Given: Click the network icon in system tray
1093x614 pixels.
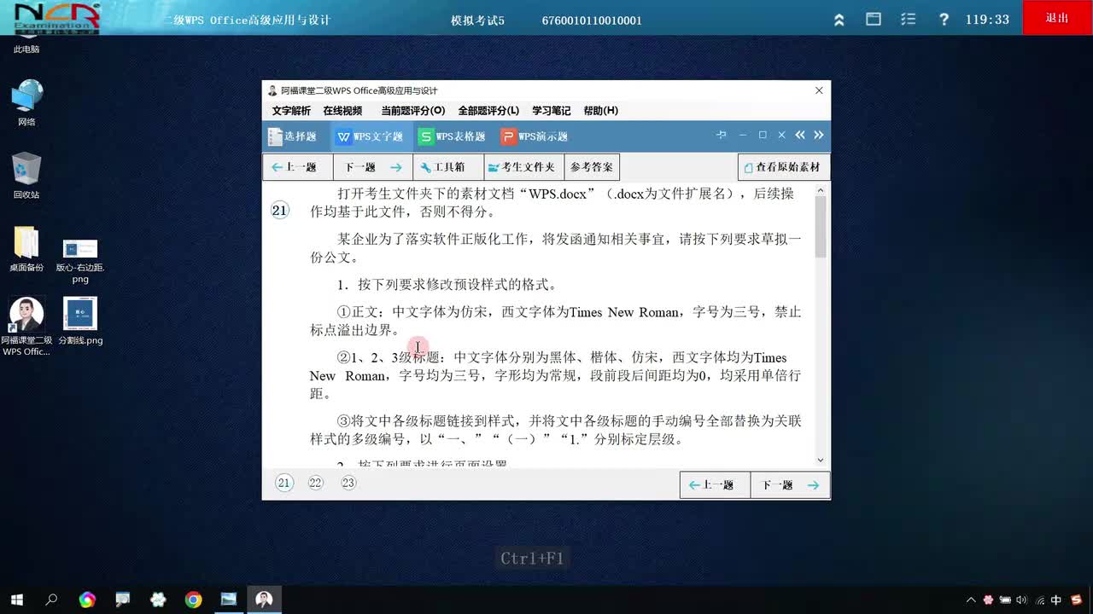Looking at the screenshot, I should click(x=1039, y=600).
